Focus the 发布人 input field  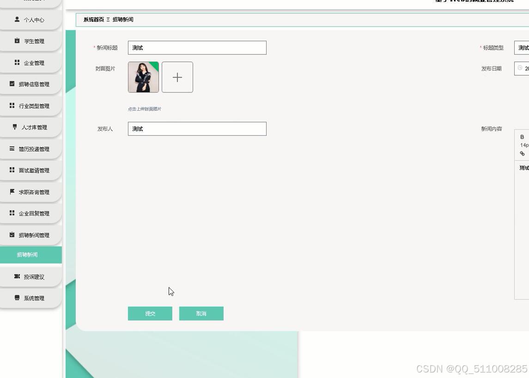(197, 128)
